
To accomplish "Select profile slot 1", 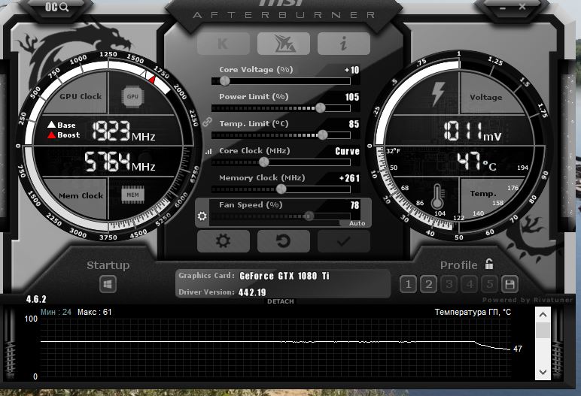I will point(408,284).
